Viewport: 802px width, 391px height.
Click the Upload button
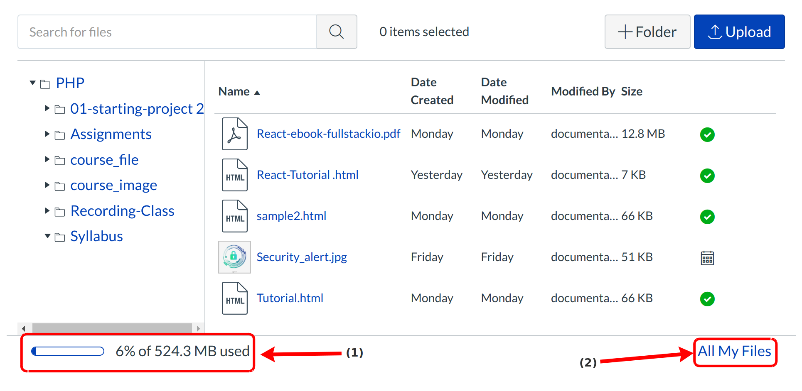(x=739, y=32)
